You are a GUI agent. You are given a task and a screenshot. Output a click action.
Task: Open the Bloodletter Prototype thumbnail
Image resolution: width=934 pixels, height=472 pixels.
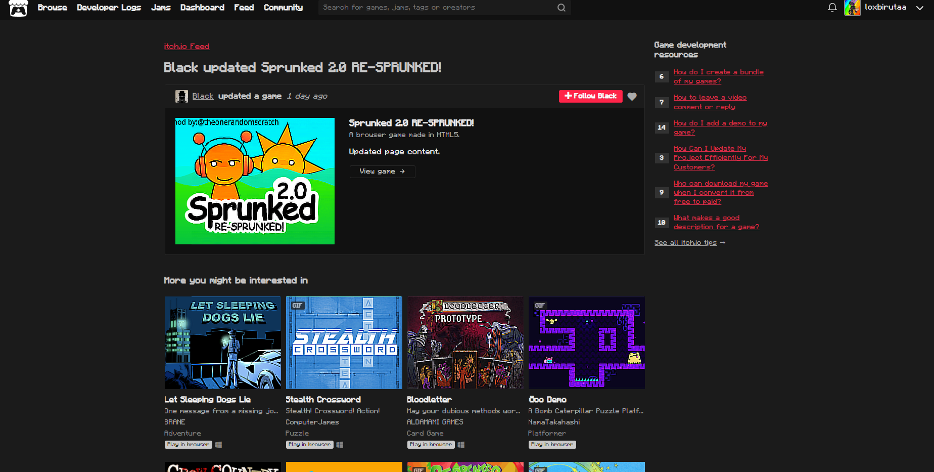click(465, 342)
